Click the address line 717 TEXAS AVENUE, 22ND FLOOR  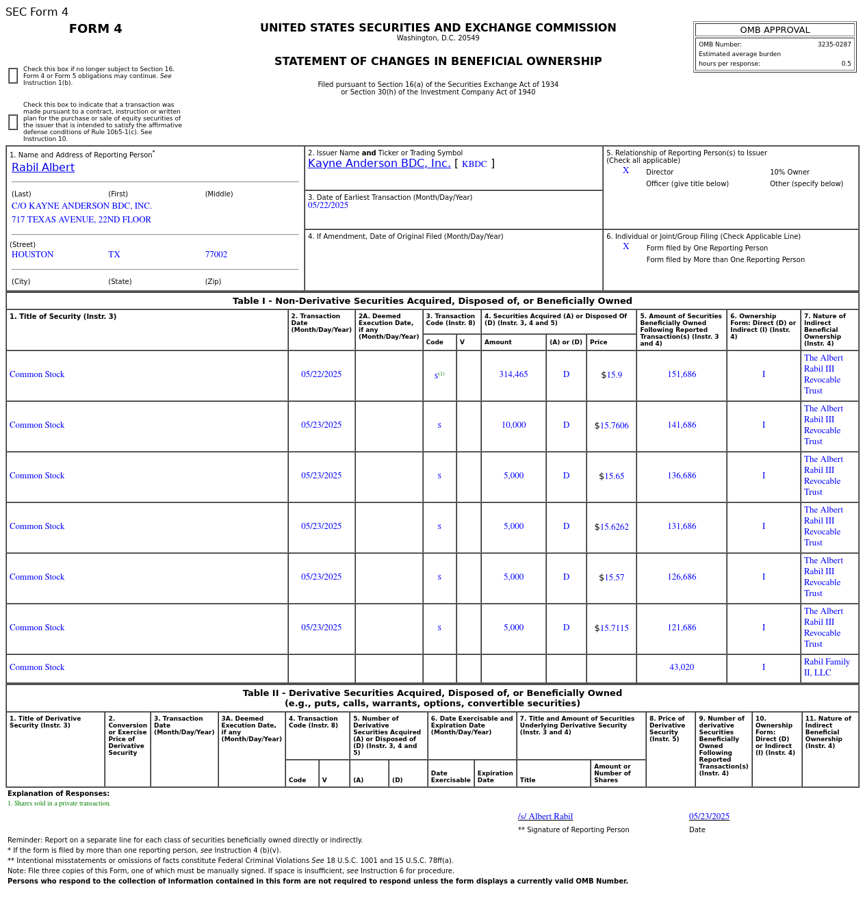(x=81, y=220)
